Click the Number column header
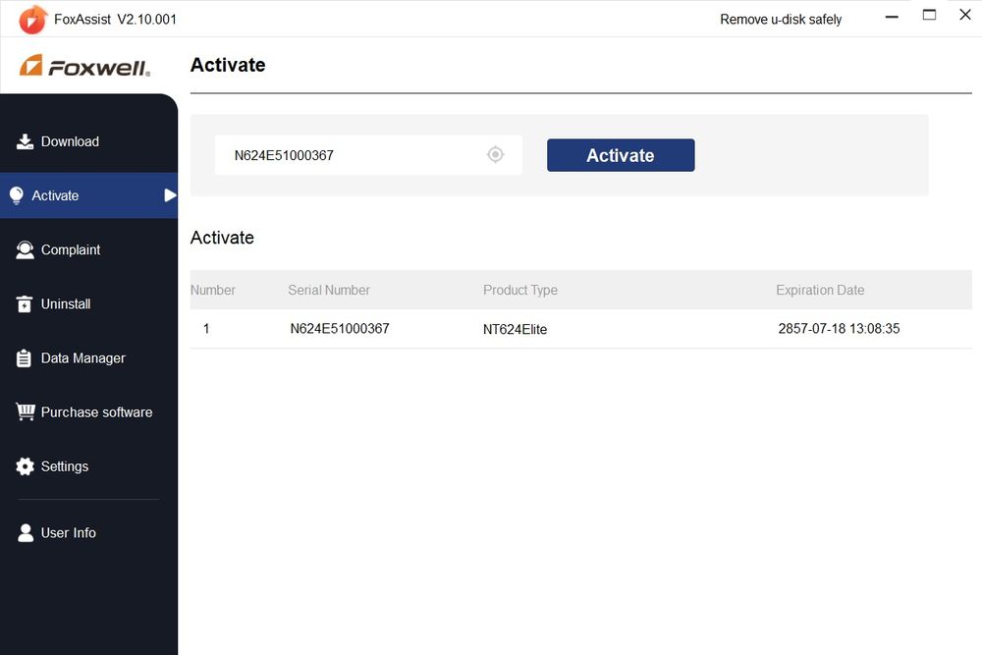The width and height of the screenshot is (982, 655). pyautogui.click(x=213, y=290)
